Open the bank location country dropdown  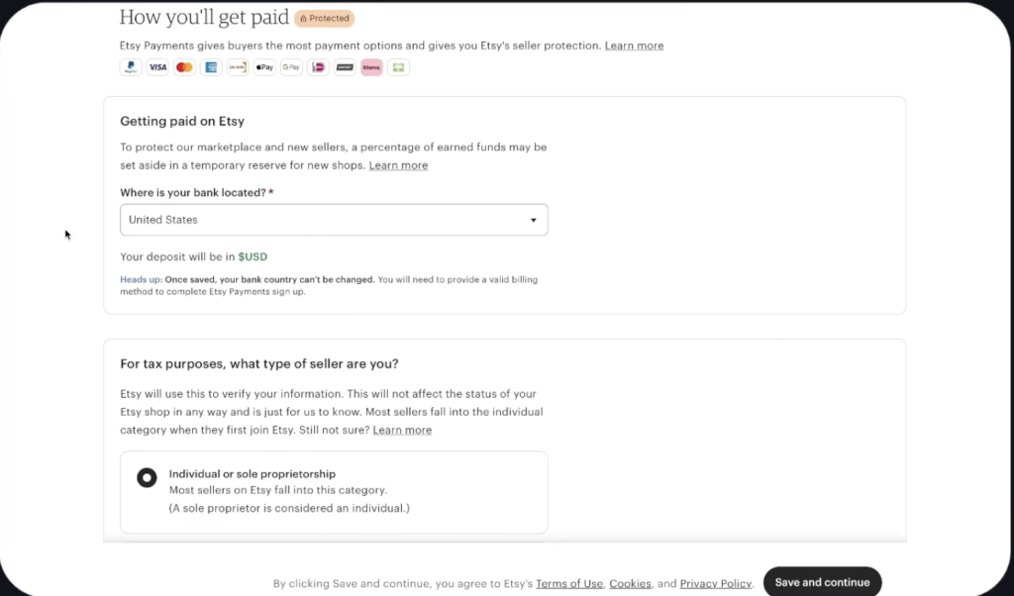(x=334, y=220)
